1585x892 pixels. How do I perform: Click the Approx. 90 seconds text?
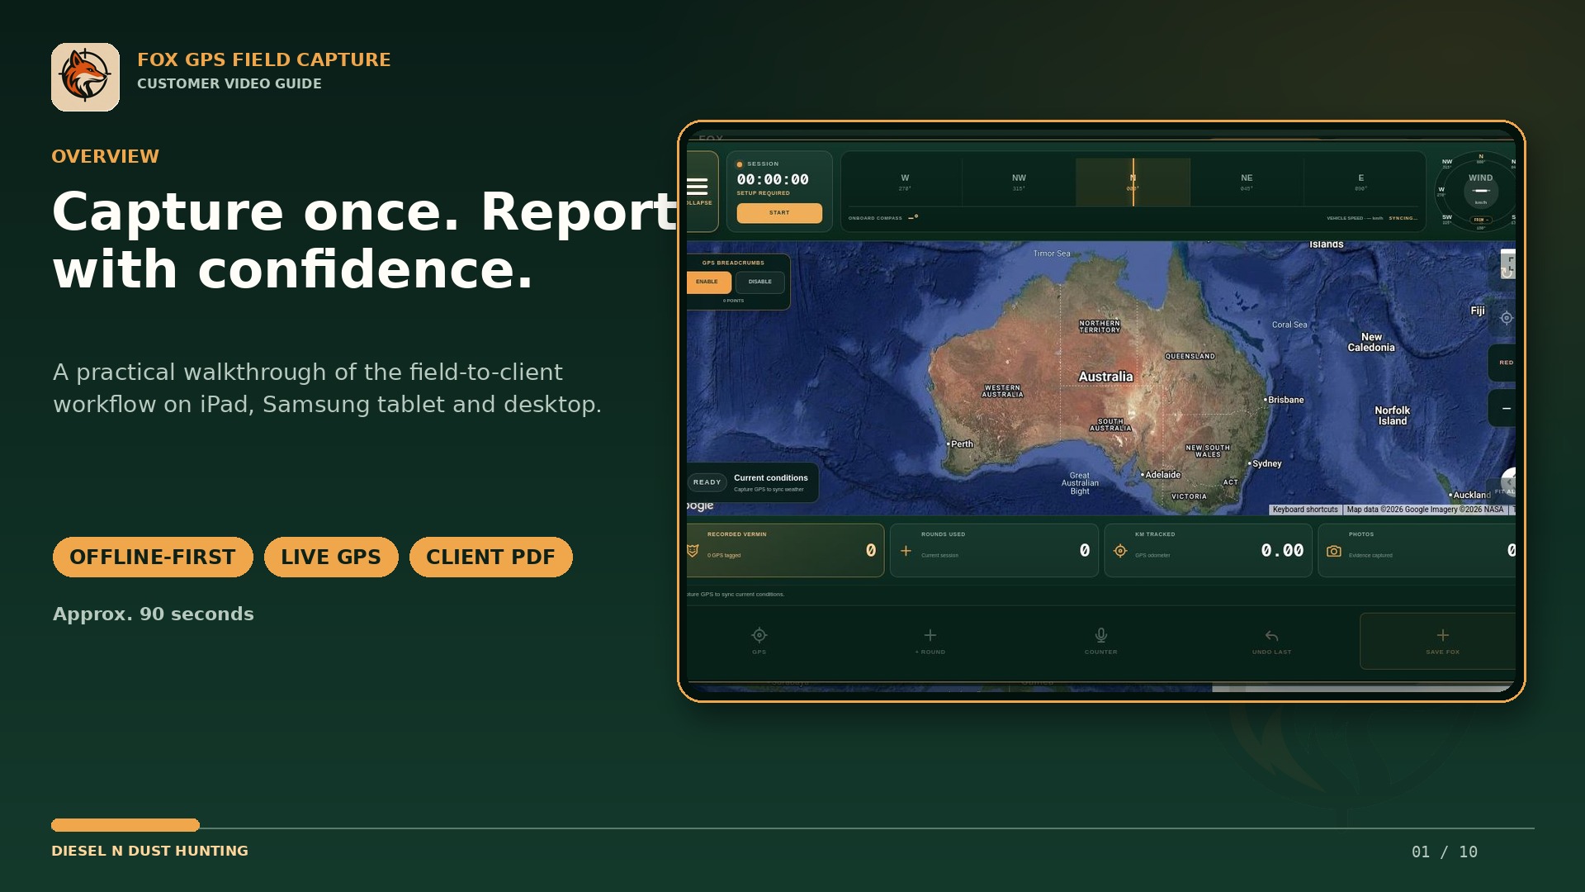(x=154, y=614)
